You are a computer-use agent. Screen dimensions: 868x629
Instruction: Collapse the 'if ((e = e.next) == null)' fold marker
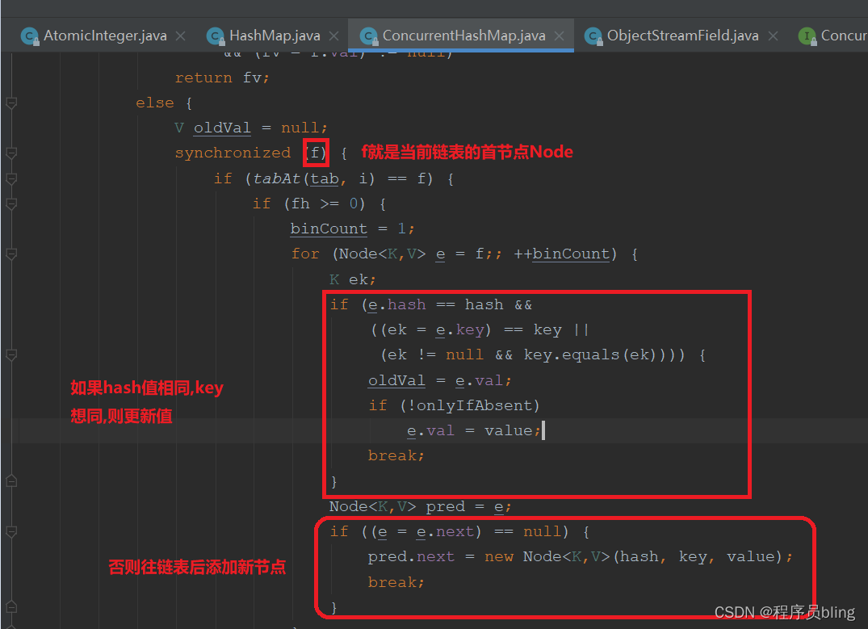point(11,531)
